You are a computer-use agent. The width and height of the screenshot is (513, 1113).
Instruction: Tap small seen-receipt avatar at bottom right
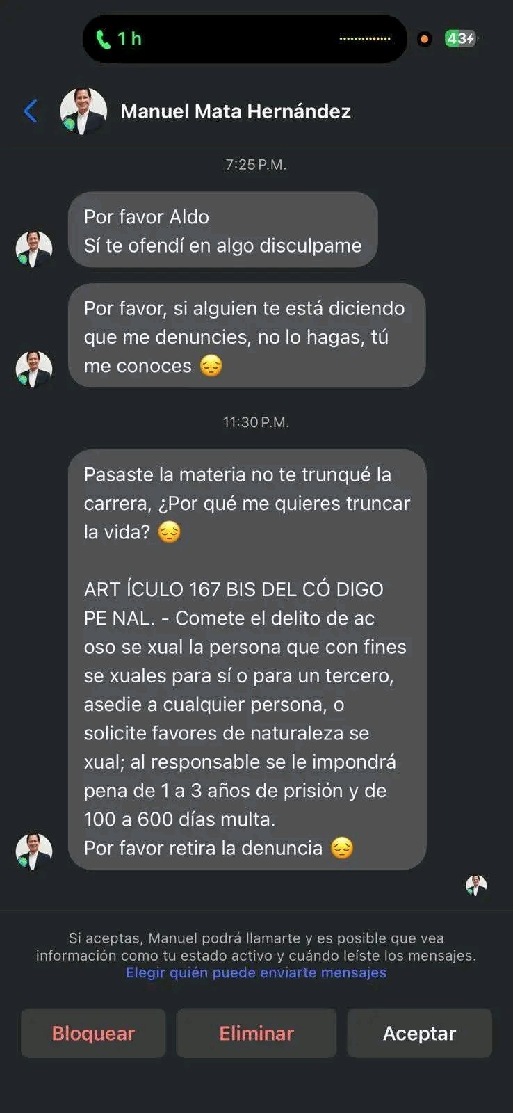(x=476, y=886)
